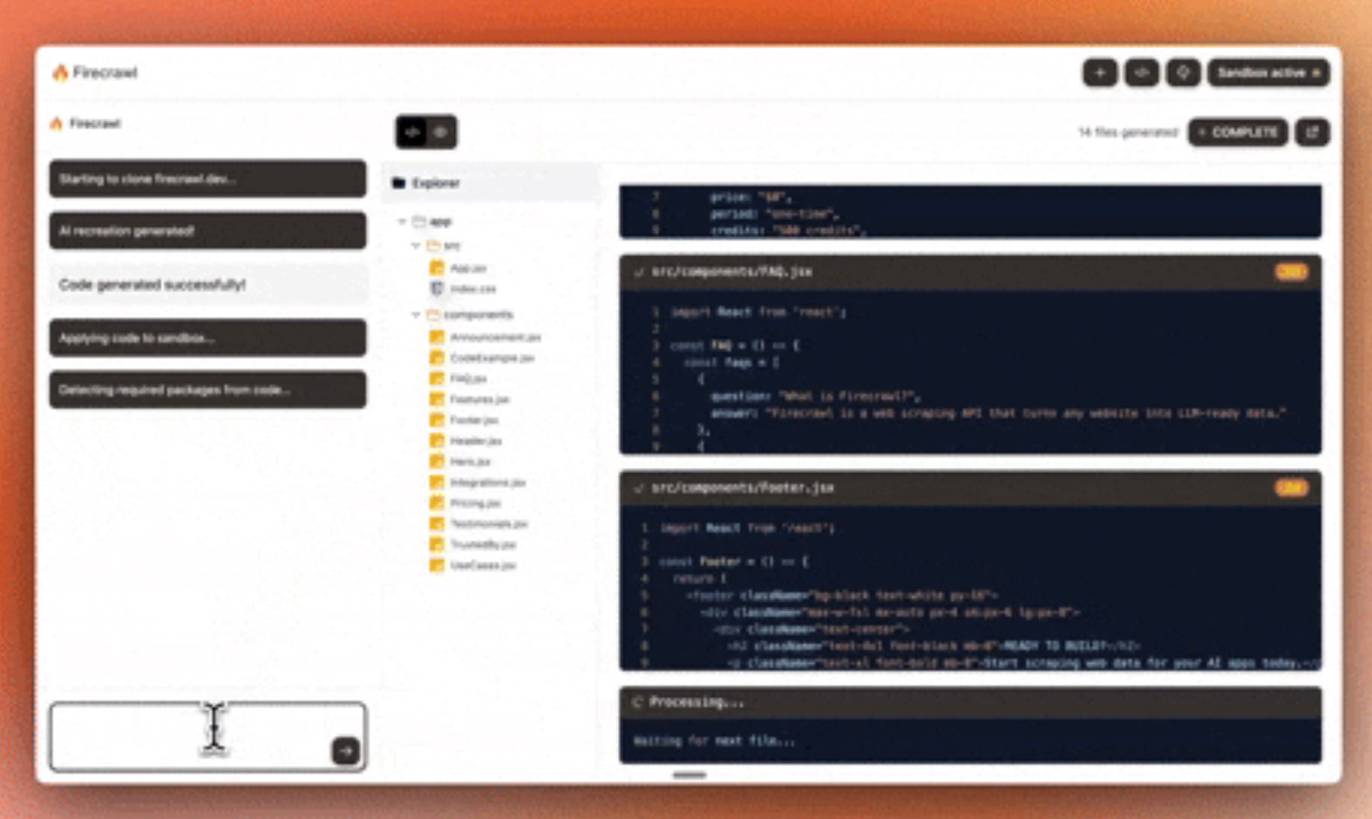Collapse the app folder chevron
Screen dimensions: 1372x819
tap(402, 222)
